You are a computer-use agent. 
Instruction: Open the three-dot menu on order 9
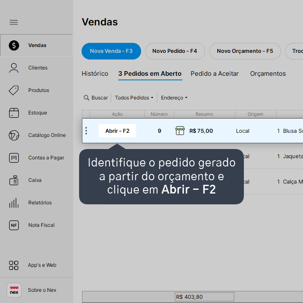(86, 131)
